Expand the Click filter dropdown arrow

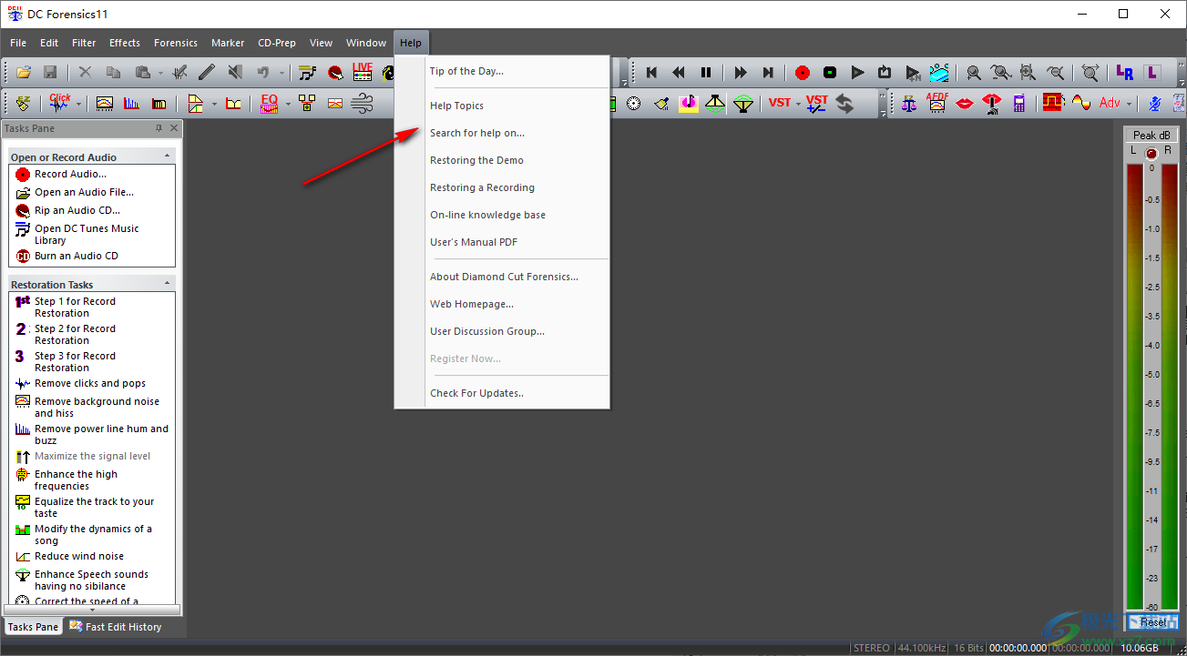78,104
